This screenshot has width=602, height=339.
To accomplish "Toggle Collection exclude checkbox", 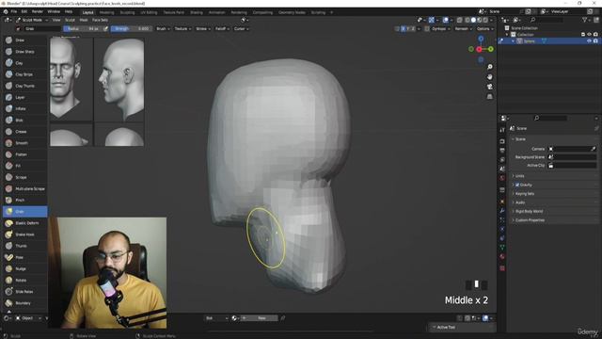I will tap(583, 35).
